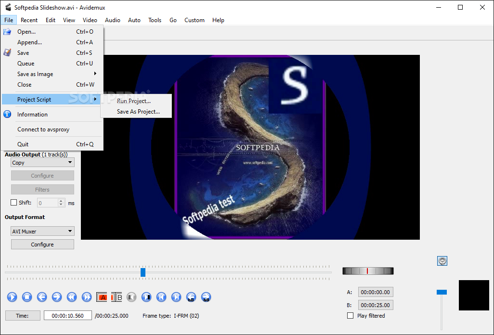Jump to last frame icon
The width and height of the screenshot is (494, 335).
point(176,297)
